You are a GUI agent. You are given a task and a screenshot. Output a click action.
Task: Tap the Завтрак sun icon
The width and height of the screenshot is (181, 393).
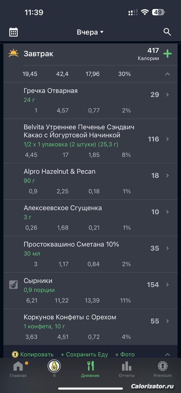(x=13, y=53)
